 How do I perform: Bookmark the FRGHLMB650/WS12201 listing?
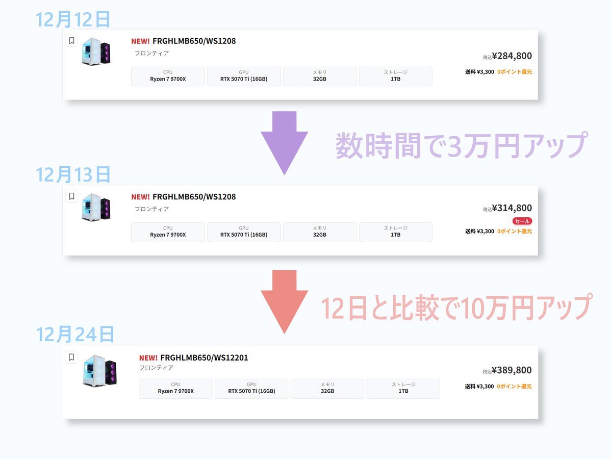coord(71,357)
